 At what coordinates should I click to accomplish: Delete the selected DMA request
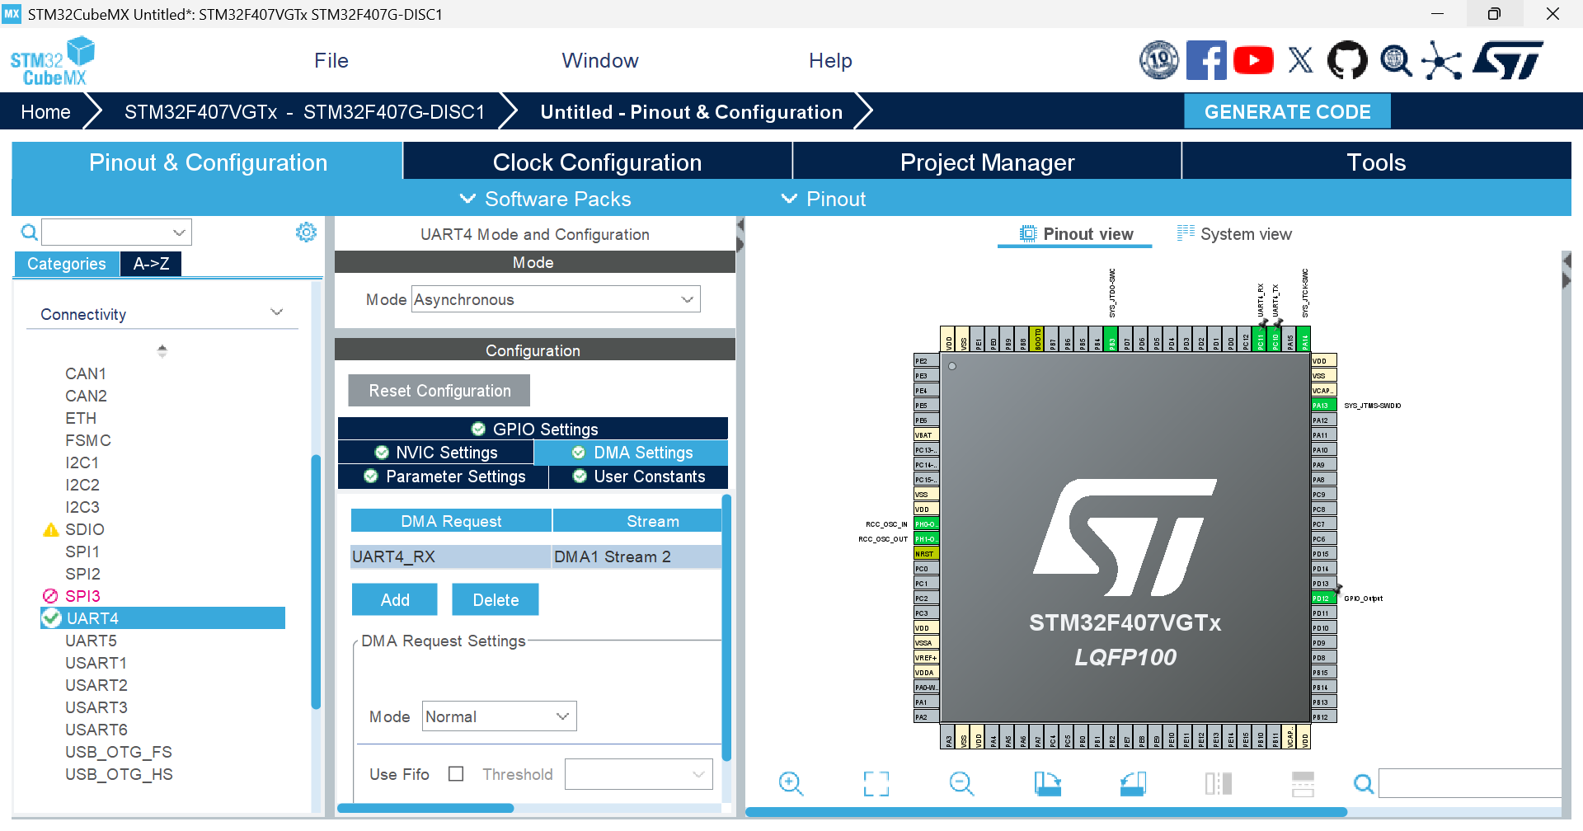pyautogui.click(x=496, y=599)
